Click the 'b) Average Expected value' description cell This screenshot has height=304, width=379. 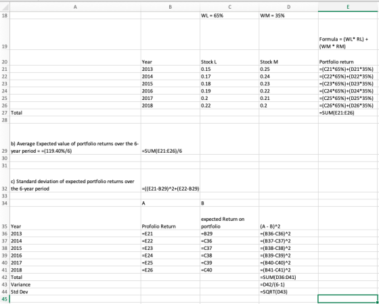click(x=75, y=139)
